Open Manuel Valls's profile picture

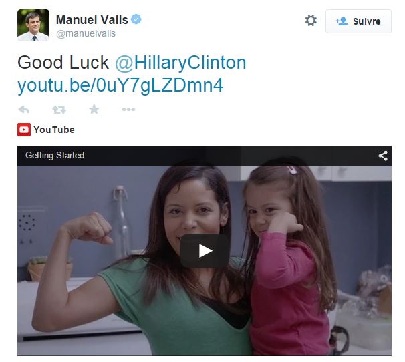pos(33,25)
